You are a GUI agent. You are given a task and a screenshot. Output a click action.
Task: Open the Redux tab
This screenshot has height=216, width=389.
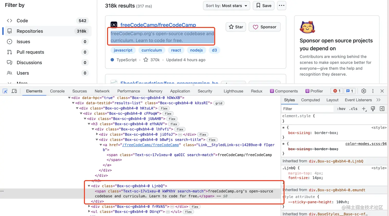click(257, 91)
